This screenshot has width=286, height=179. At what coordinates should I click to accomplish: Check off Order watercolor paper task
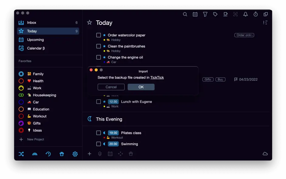pyautogui.click(x=98, y=35)
